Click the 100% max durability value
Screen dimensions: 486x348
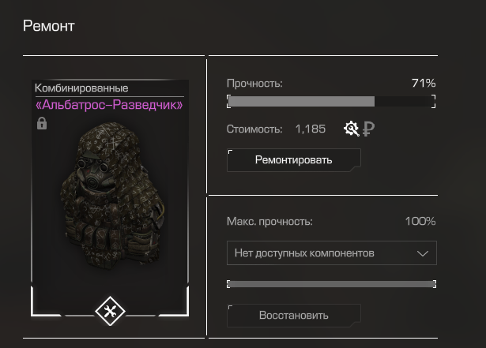click(420, 221)
